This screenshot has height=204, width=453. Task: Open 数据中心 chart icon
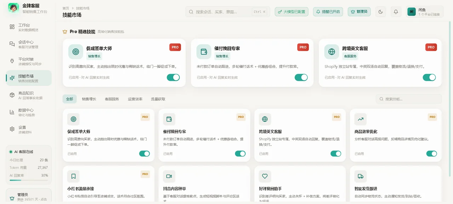(12, 112)
